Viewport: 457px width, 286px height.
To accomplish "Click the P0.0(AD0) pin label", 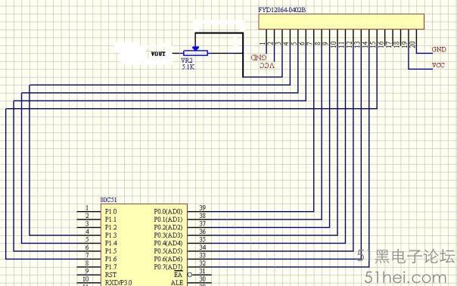I will coord(168,211).
